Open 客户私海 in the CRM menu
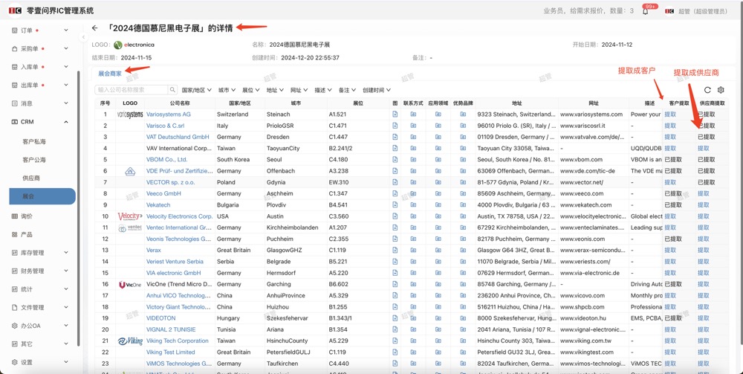 [34, 141]
